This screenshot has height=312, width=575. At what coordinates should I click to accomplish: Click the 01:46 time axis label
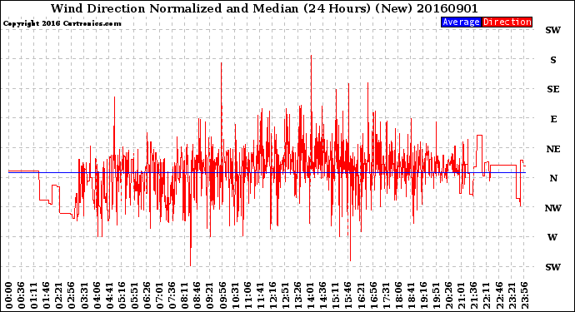47,295
